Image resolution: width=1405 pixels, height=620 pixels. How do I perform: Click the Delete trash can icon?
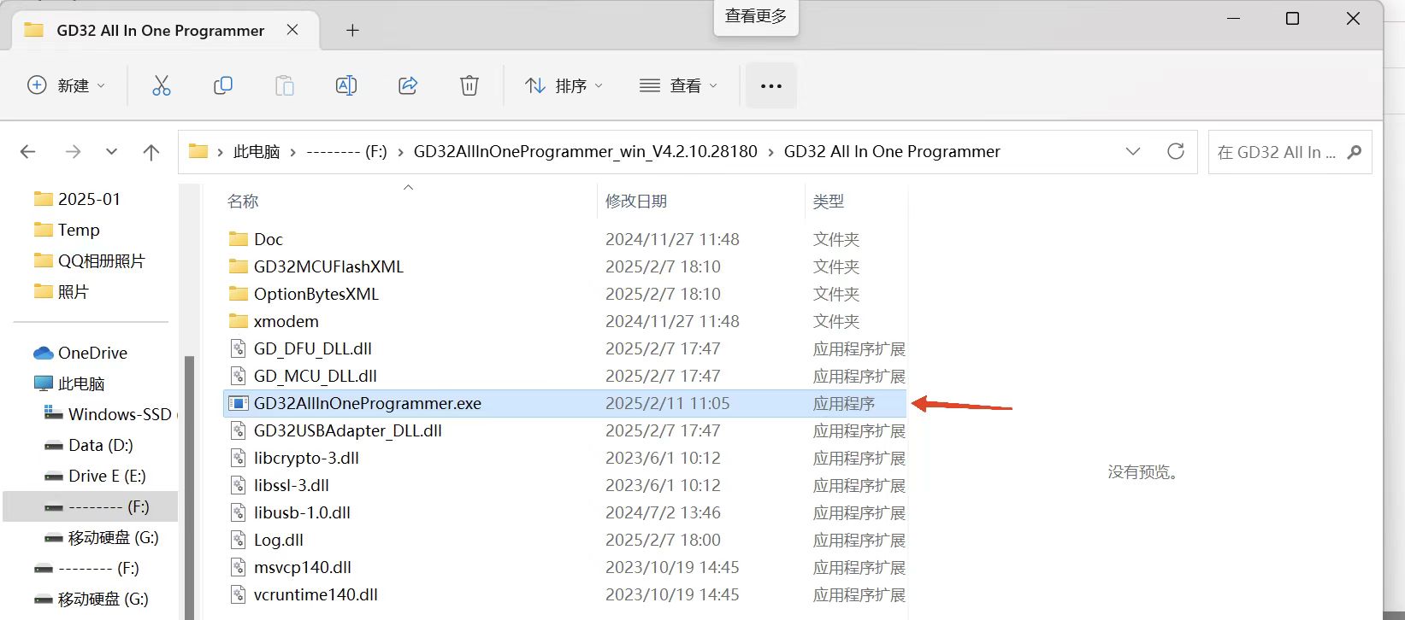(469, 85)
